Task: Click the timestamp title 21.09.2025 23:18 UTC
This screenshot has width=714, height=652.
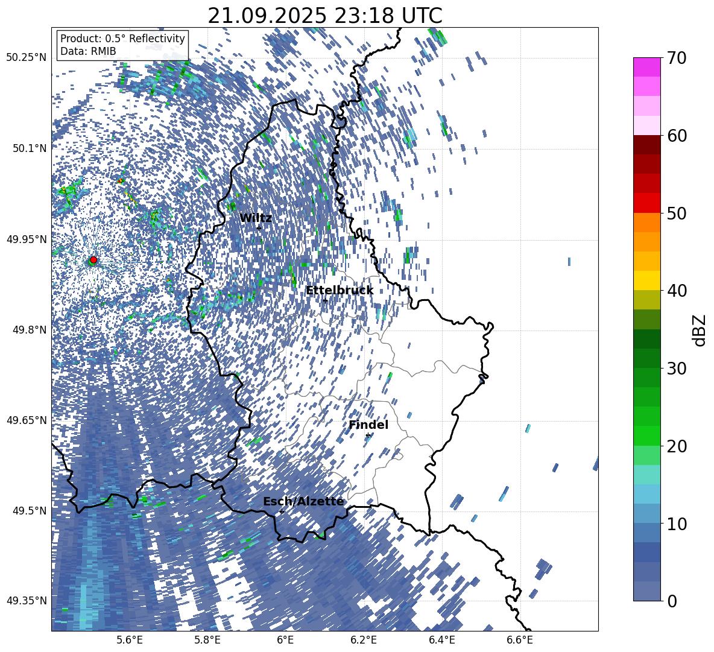Action: pos(325,16)
